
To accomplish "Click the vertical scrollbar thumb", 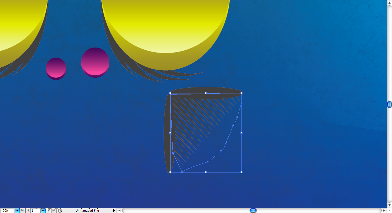I will pos(389,104).
